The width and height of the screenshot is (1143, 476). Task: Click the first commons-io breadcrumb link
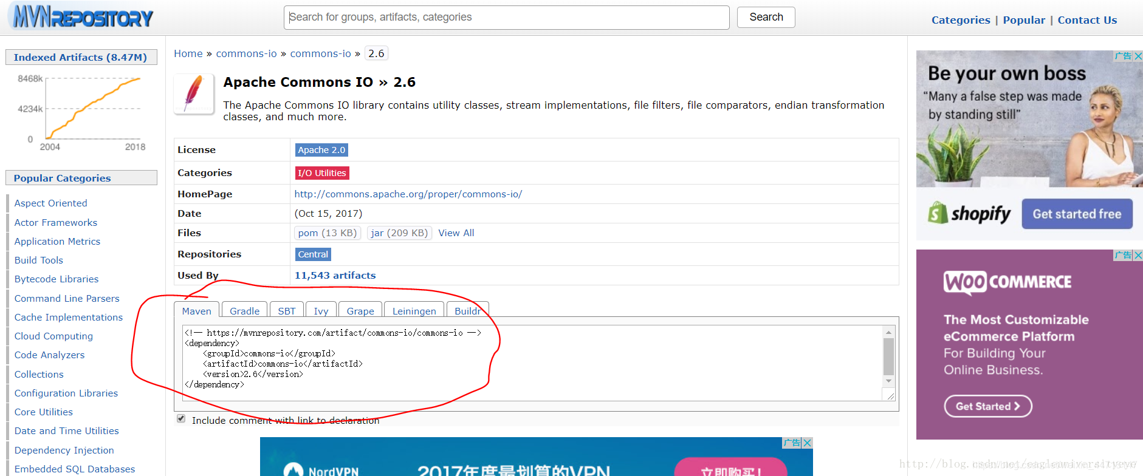(x=246, y=53)
